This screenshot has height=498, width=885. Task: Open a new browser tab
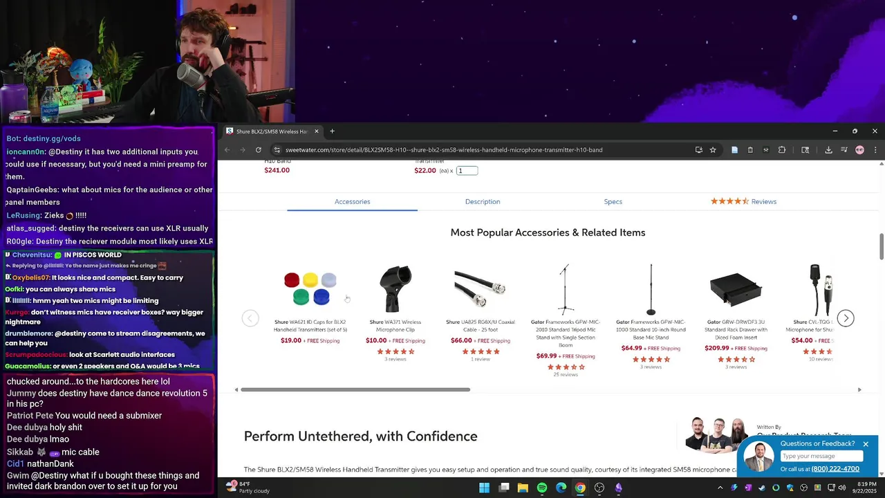(x=332, y=131)
